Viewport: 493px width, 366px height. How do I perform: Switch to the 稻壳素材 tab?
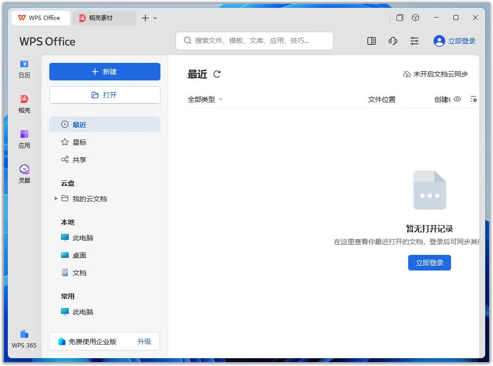pos(104,18)
